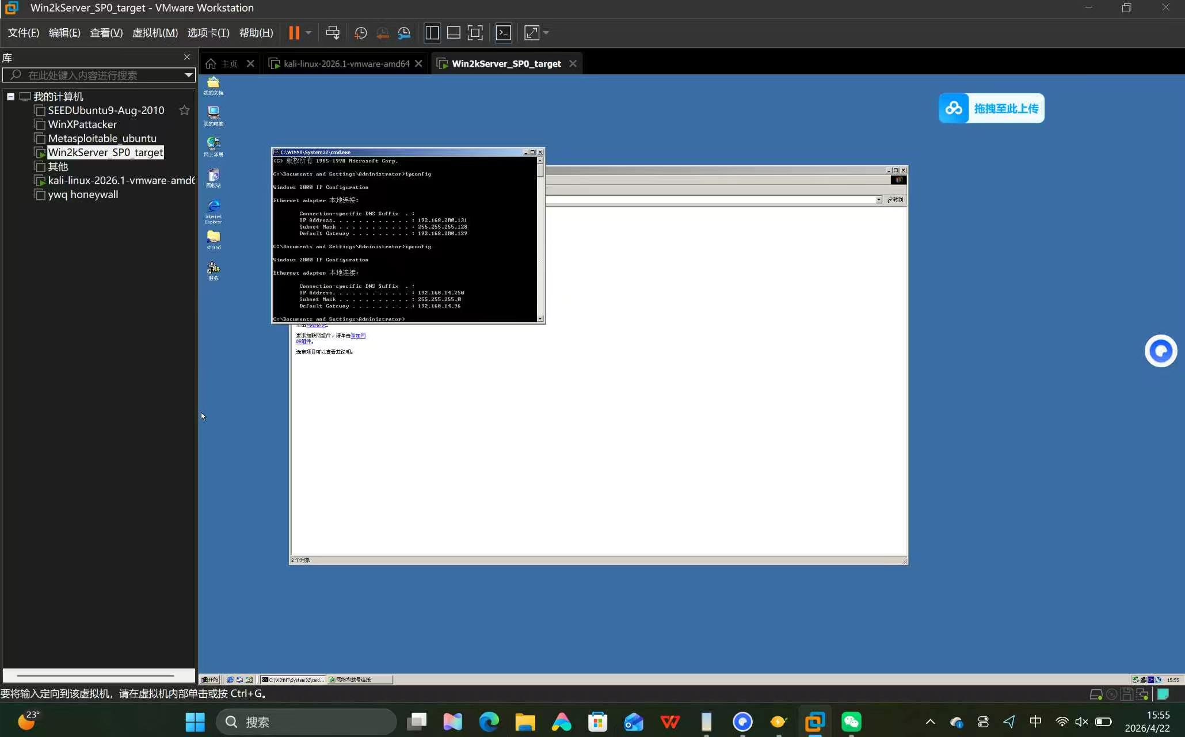Click the baidu cloud upload floating button

tap(991, 108)
